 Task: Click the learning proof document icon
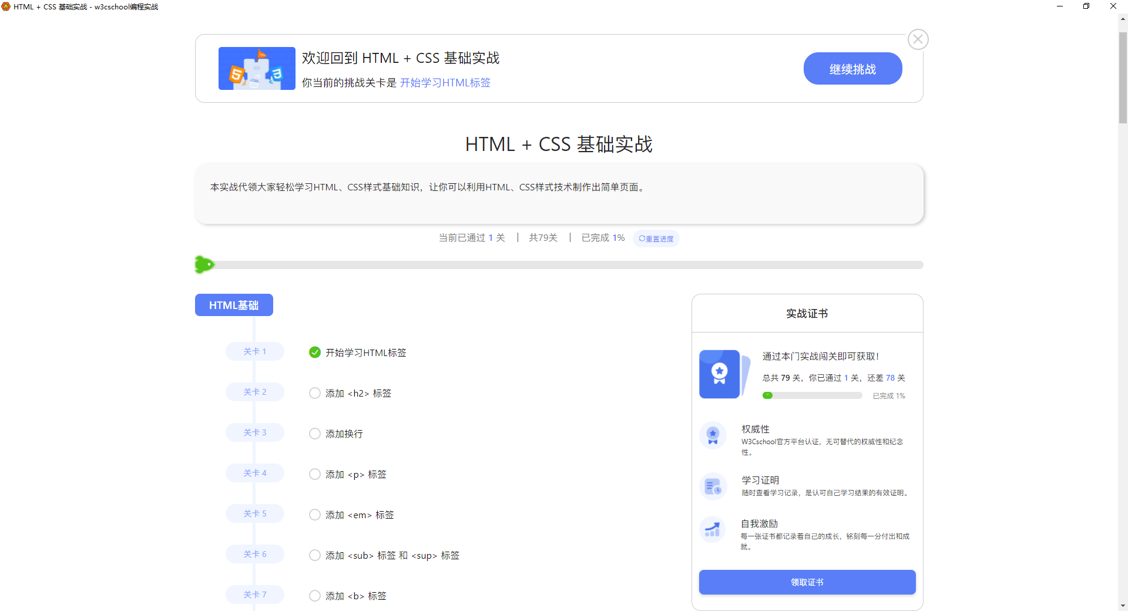pyautogui.click(x=713, y=486)
